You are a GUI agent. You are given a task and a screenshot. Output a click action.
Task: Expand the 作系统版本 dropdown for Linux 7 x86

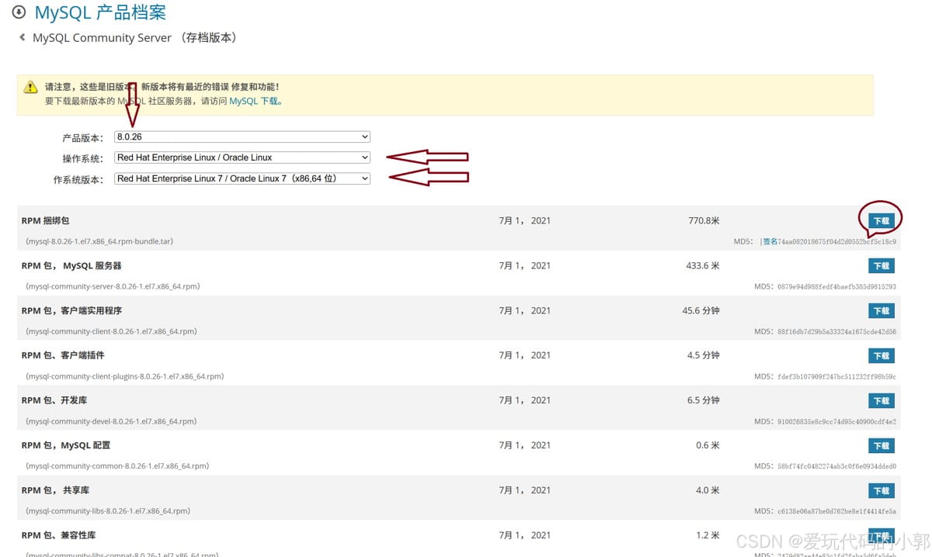(x=242, y=178)
